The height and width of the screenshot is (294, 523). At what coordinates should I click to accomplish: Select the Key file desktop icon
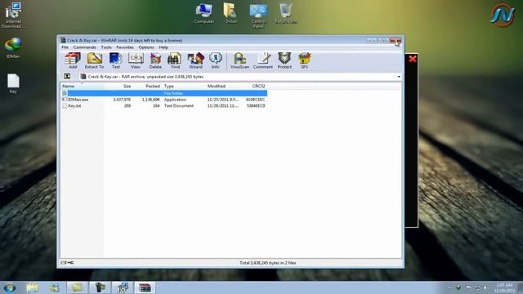click(13, 83)
